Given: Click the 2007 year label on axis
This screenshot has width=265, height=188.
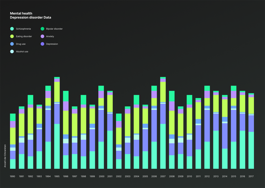Looking at the screenshot, I should (163, 176).
